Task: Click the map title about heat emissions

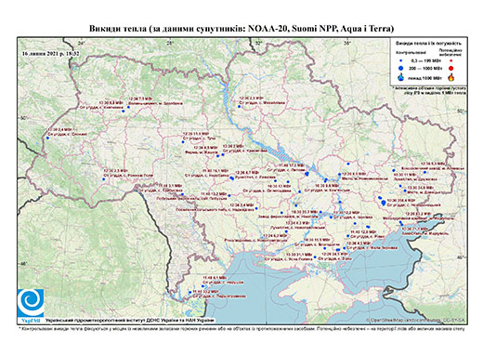Action: coord(241,29)
